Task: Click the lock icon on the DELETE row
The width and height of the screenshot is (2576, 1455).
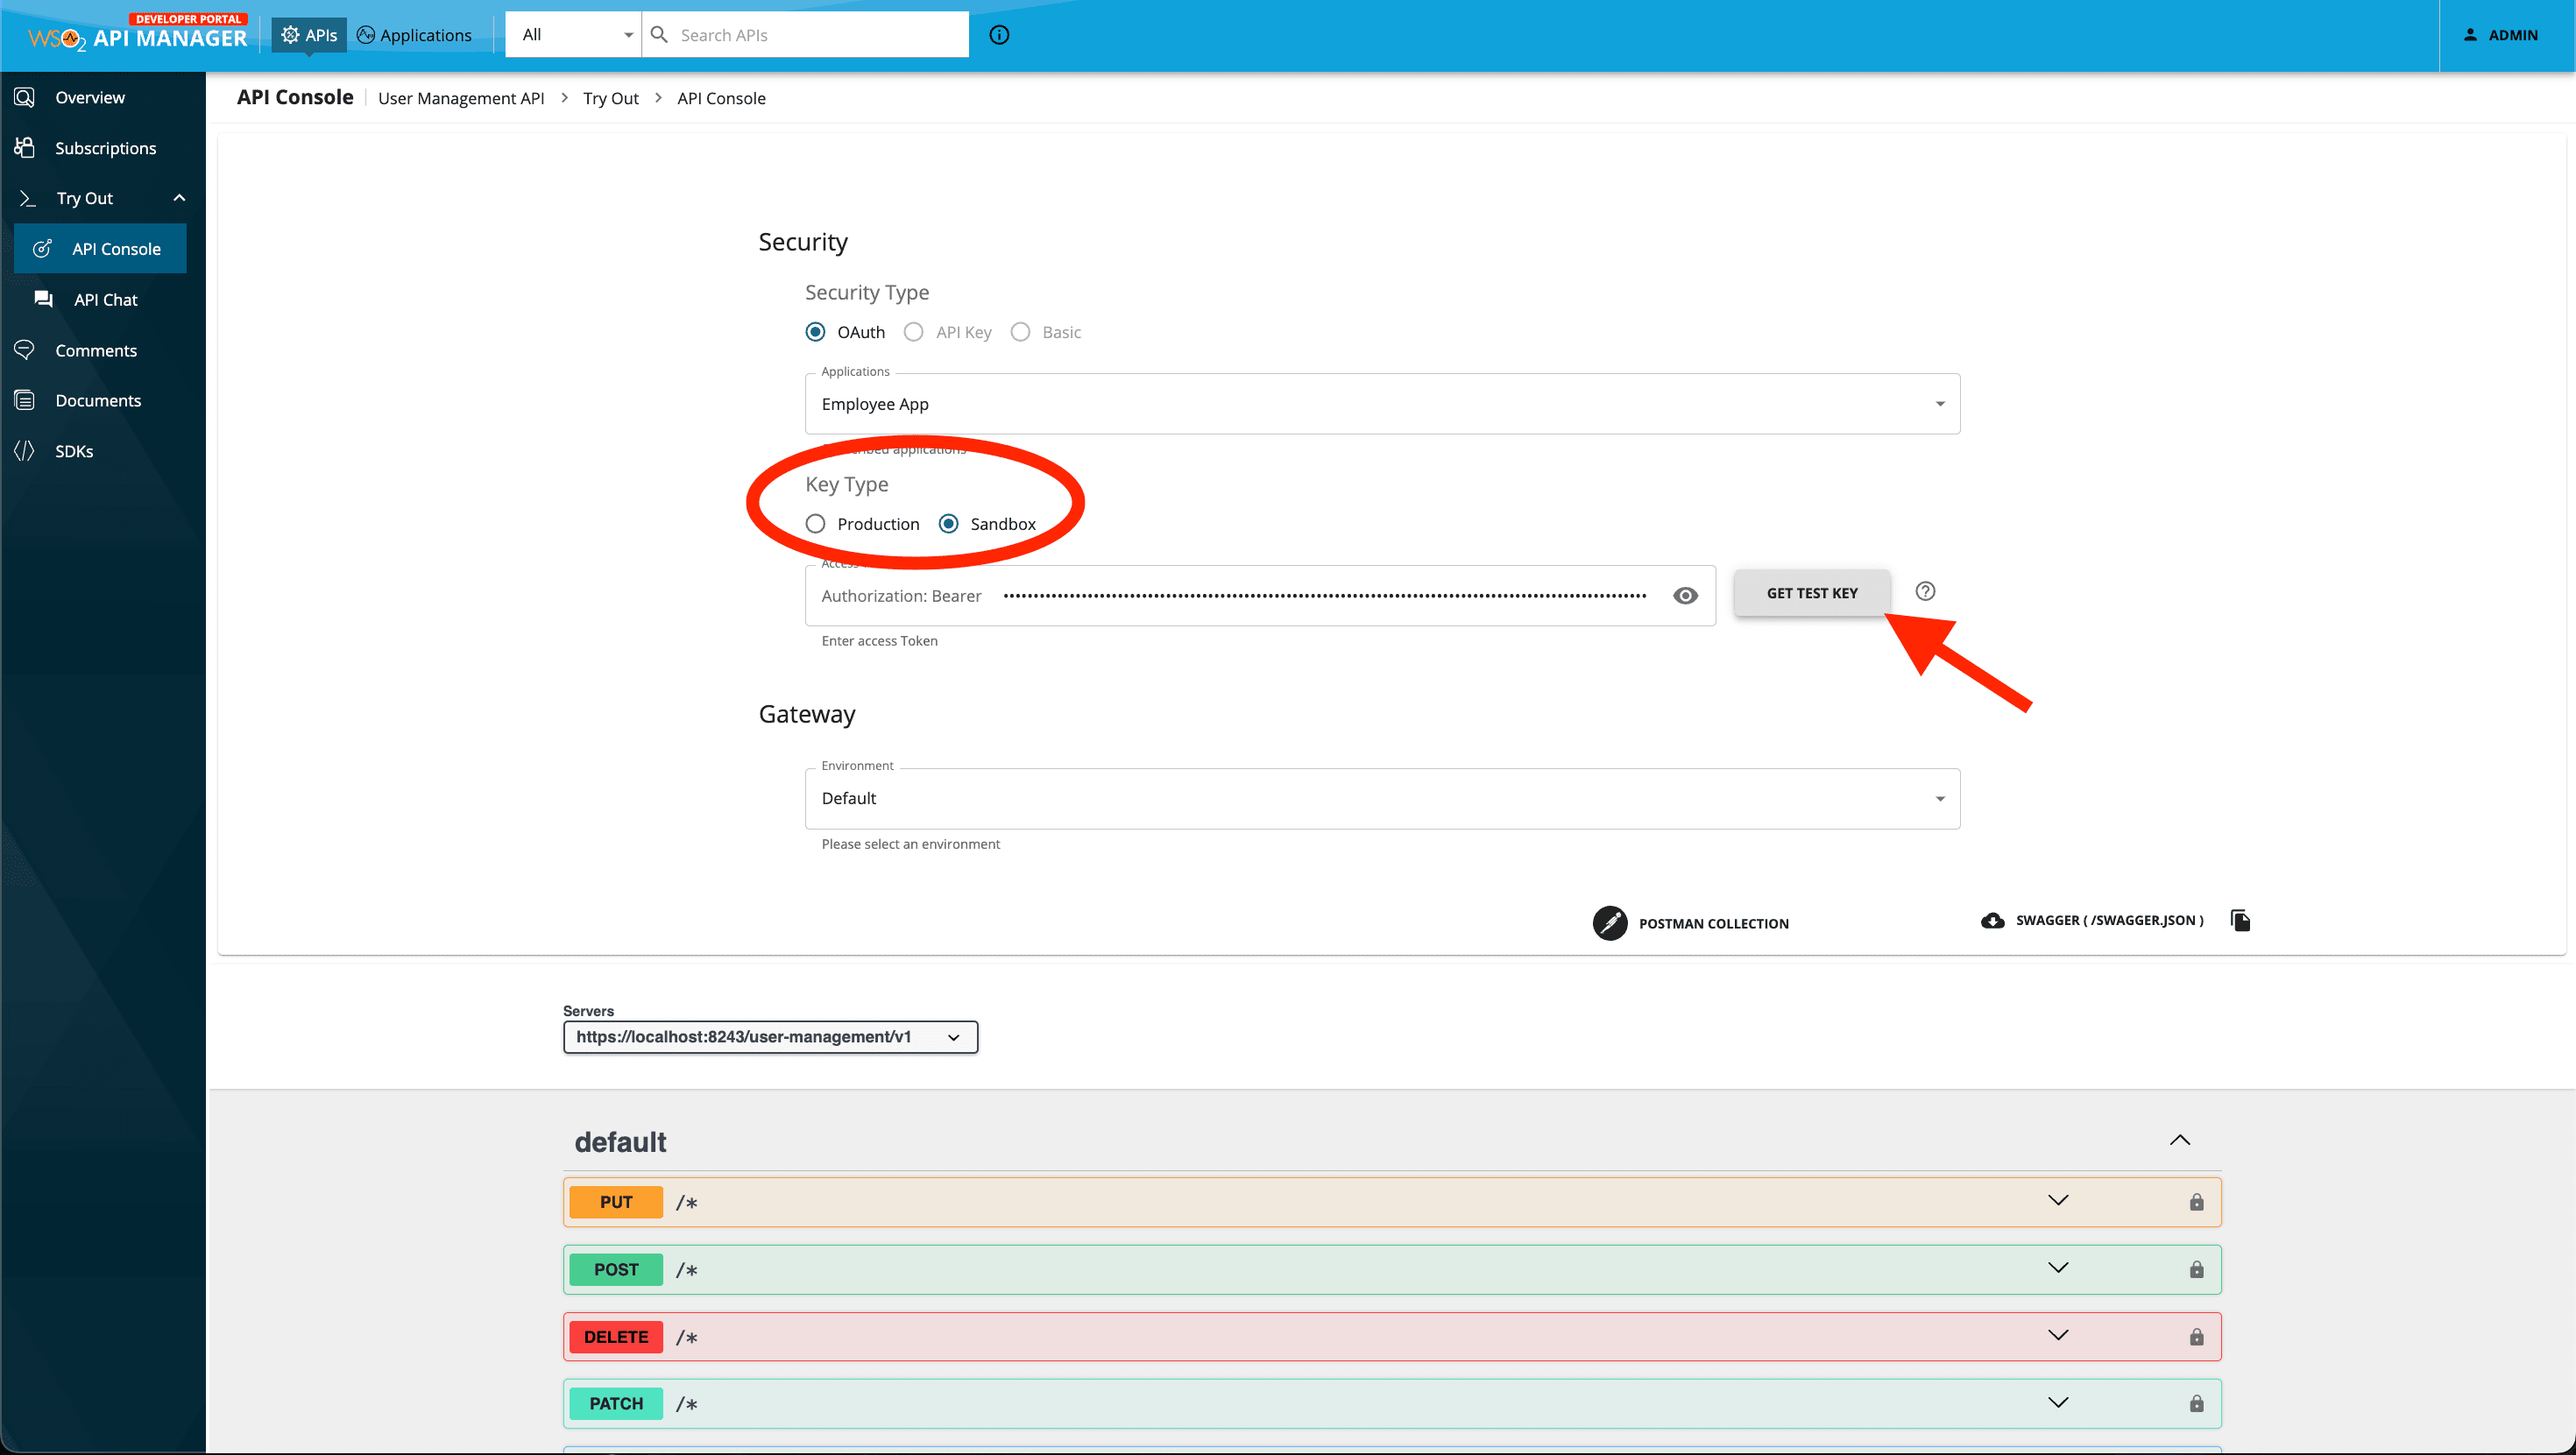Action: coord(2196,1337)
